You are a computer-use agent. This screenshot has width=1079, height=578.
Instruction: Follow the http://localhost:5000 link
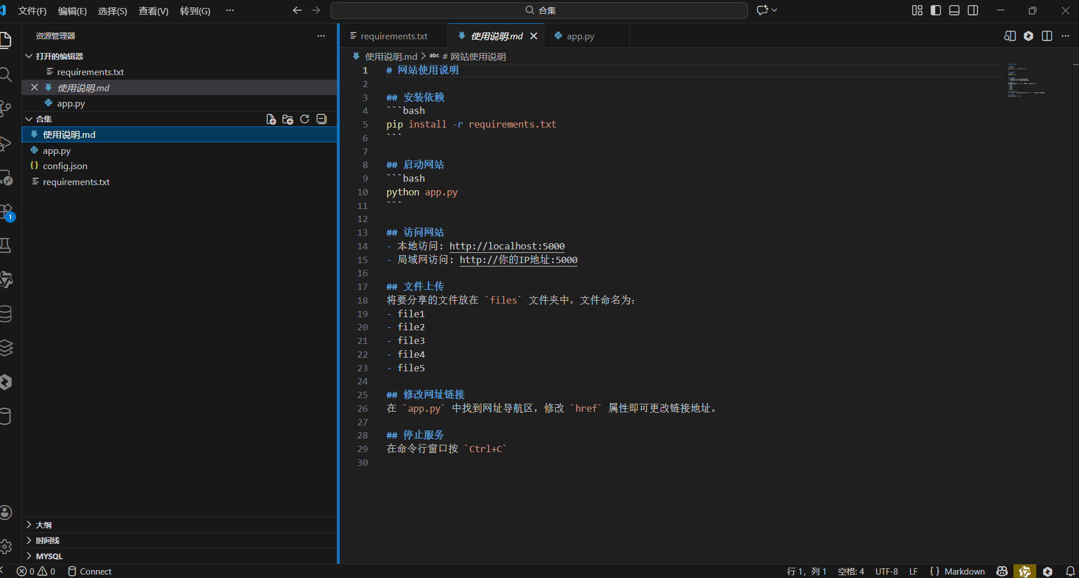(507, 246)
